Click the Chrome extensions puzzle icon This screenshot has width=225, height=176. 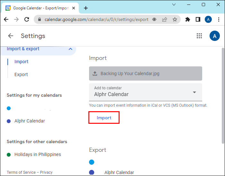(x=188, y=19)
